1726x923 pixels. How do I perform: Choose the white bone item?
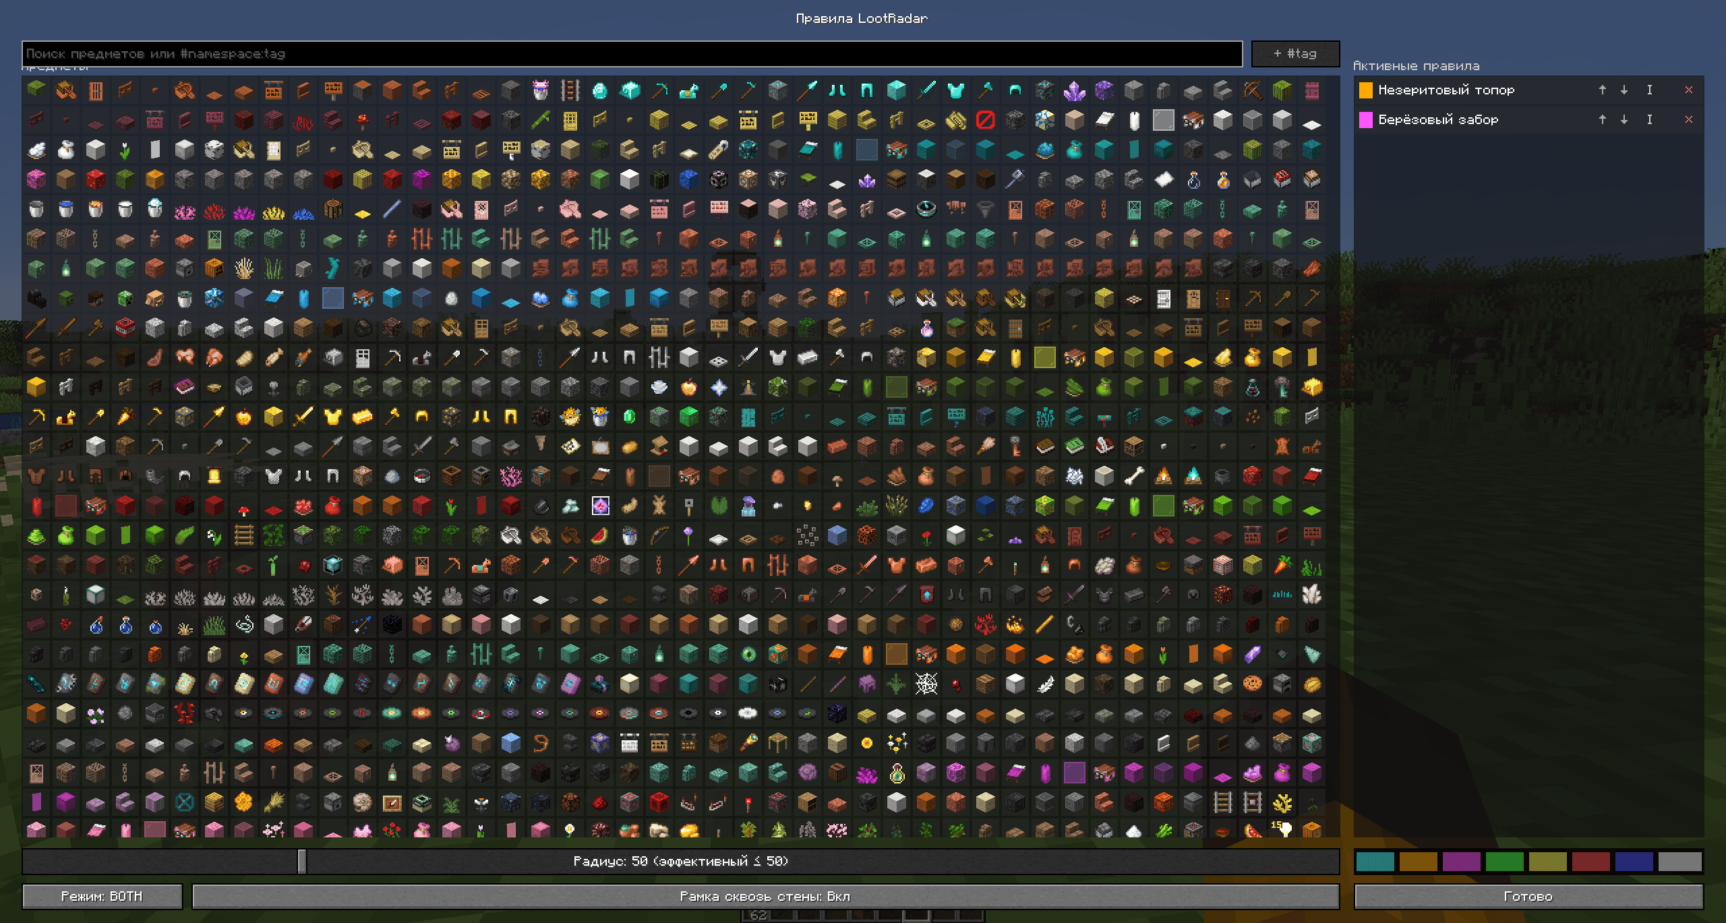[x=1133, y=476]
